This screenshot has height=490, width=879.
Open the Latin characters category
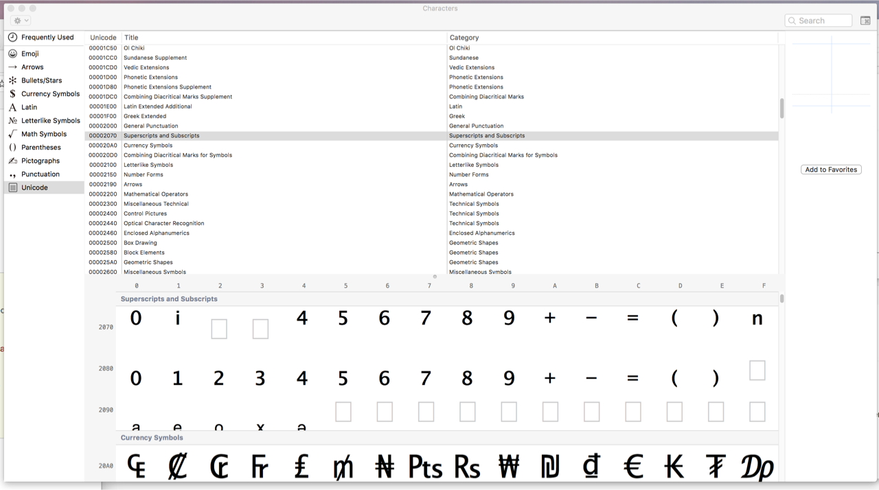(x=27, y=107)
